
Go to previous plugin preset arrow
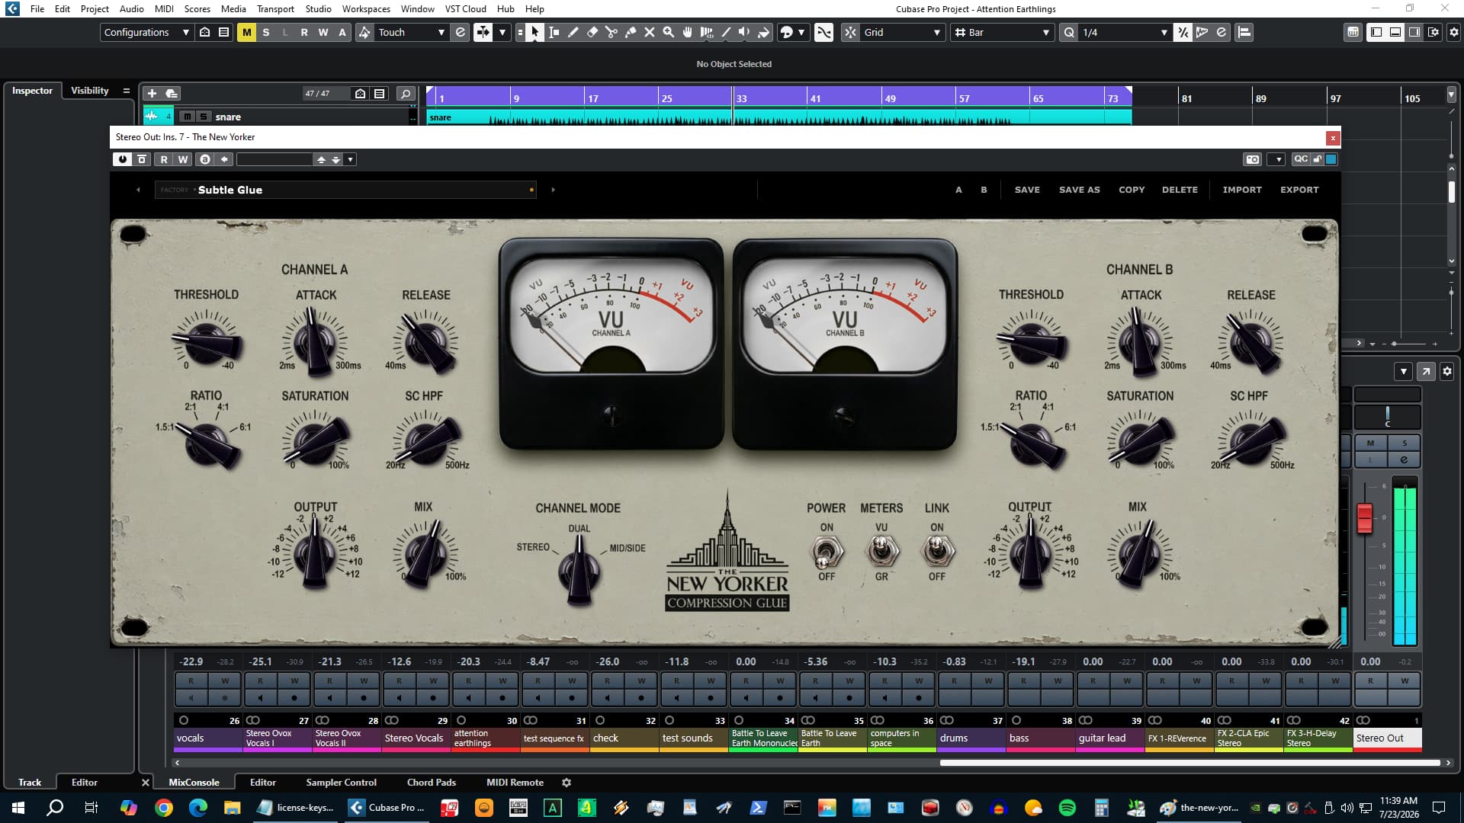pos(138,190)
